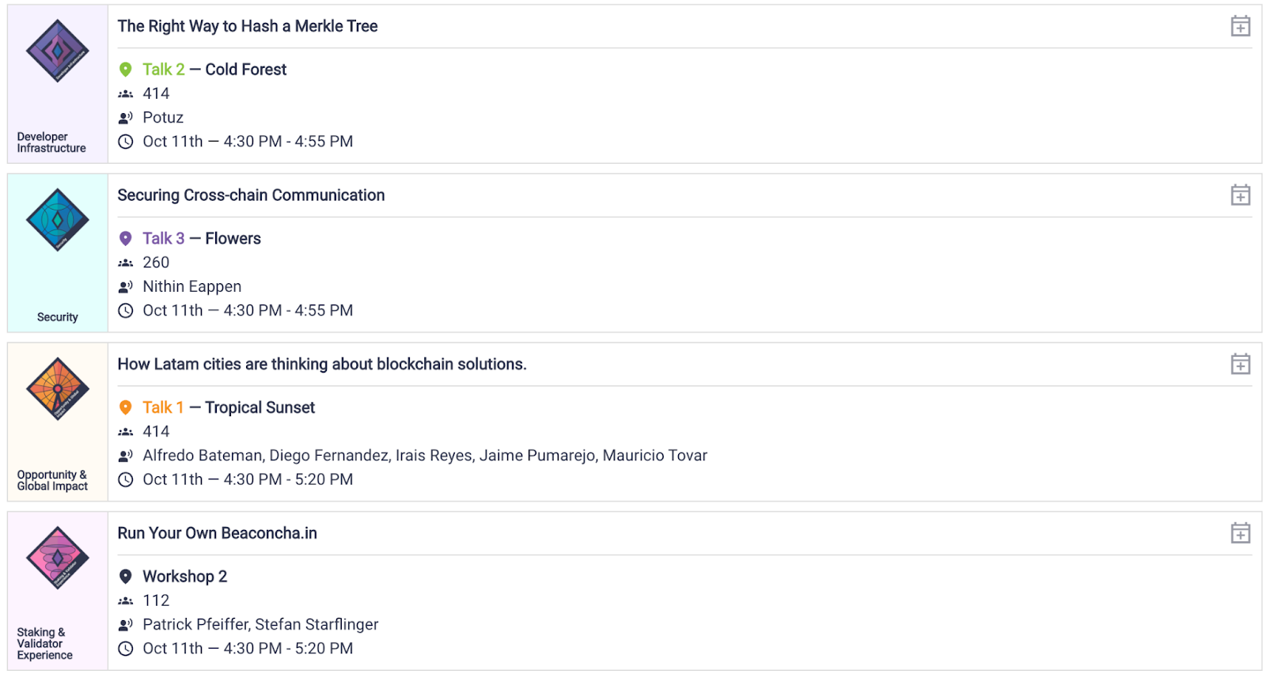Image resolution: width=1266 pixels, height=674 pixels.
Task: Click Opportunity & Global Impact track icon
Action: click(x=58, y=388)
